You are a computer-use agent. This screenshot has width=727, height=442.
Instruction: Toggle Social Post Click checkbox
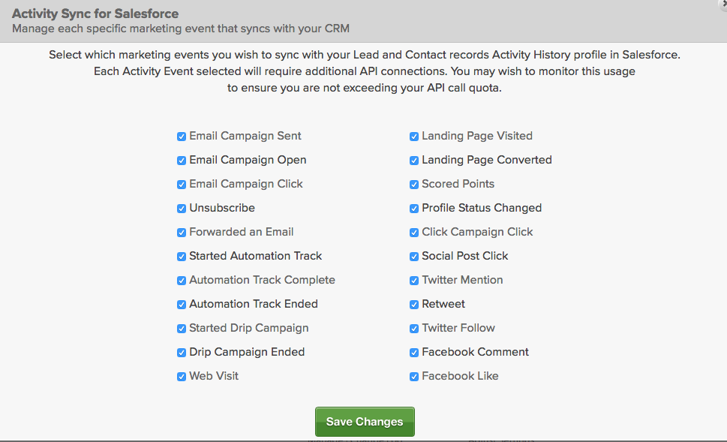(414, 257)
